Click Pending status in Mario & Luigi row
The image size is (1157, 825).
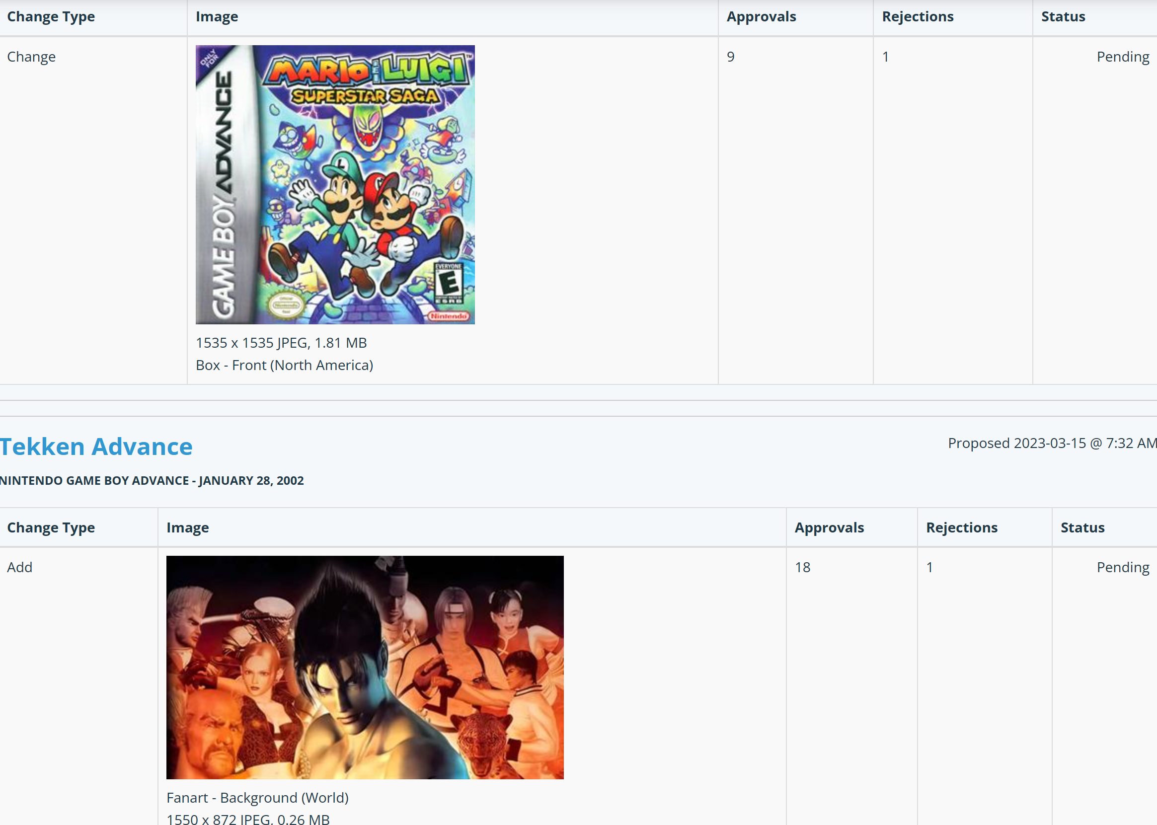(1123, 57)
